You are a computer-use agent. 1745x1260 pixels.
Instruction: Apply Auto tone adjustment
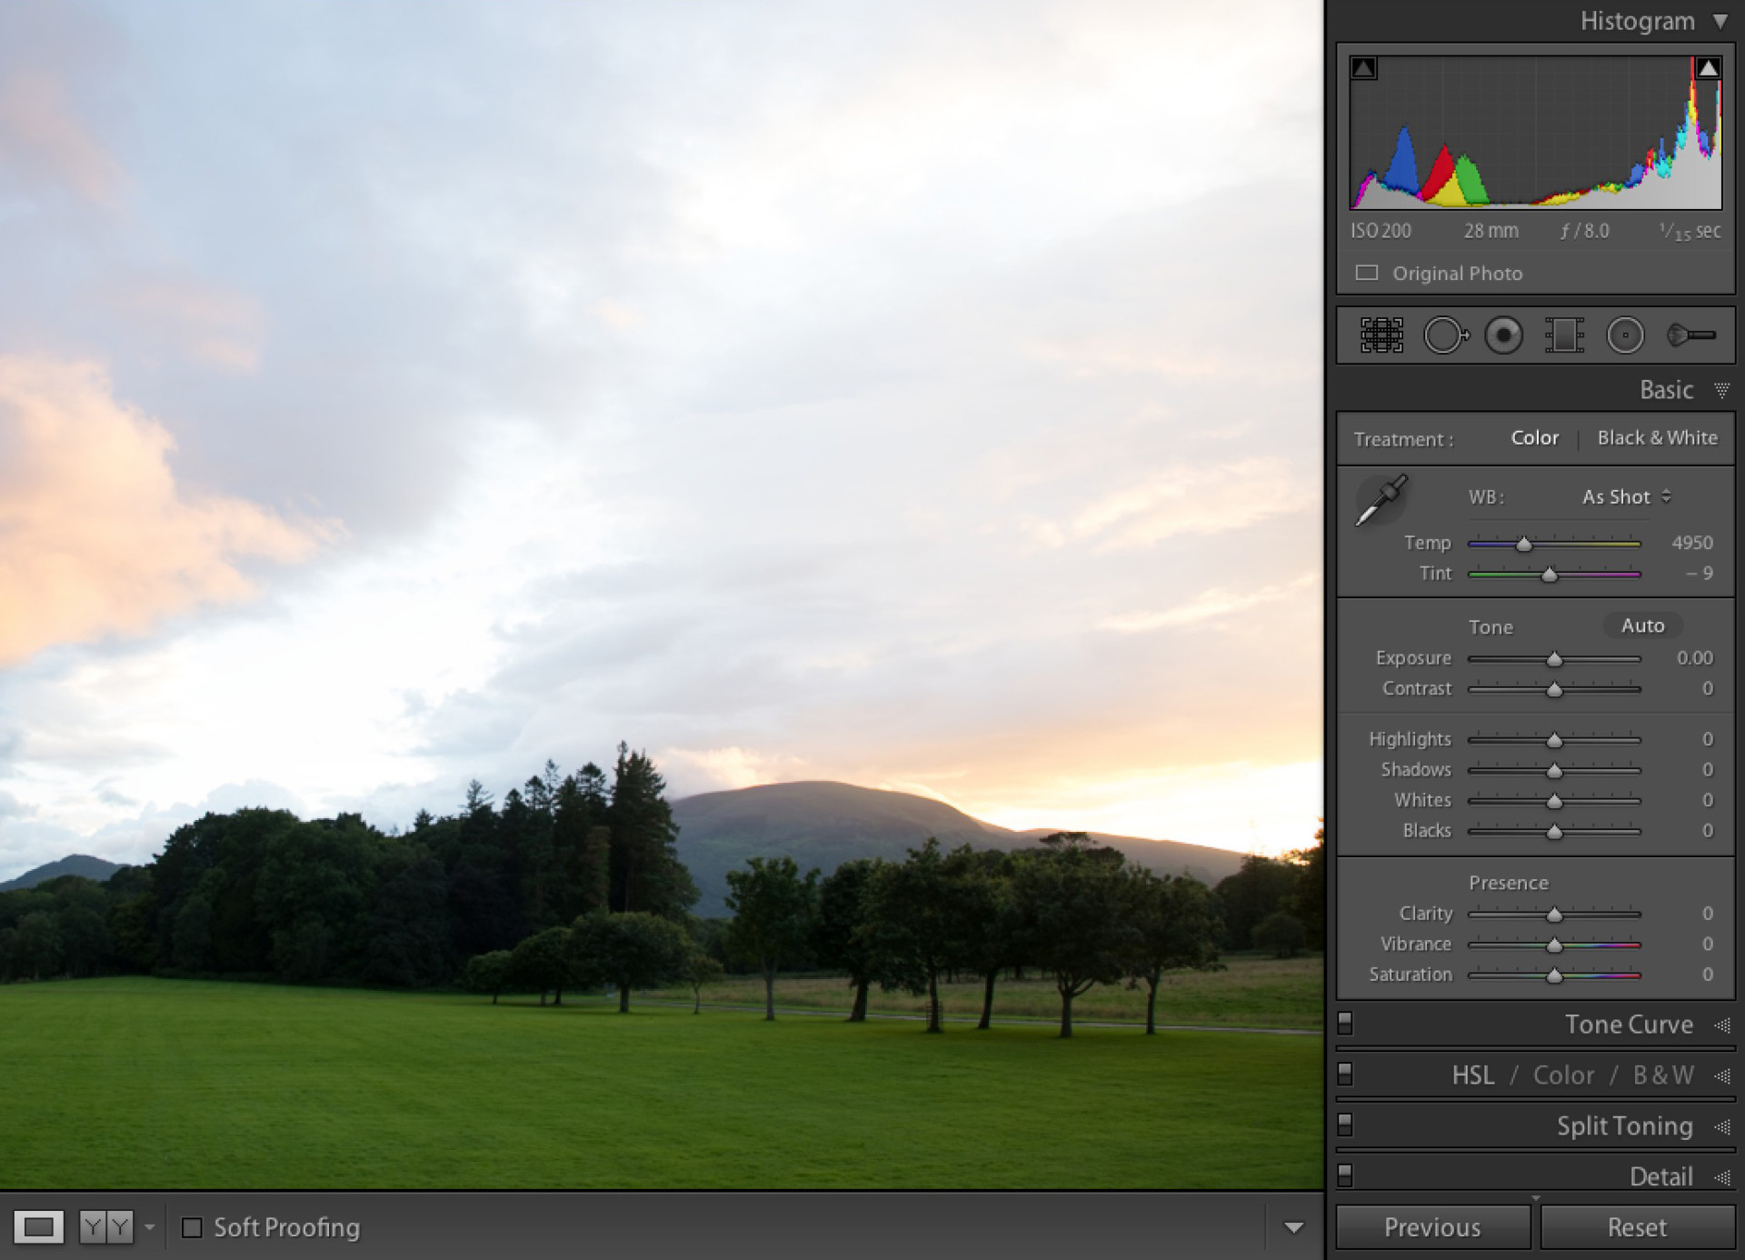1643,625
